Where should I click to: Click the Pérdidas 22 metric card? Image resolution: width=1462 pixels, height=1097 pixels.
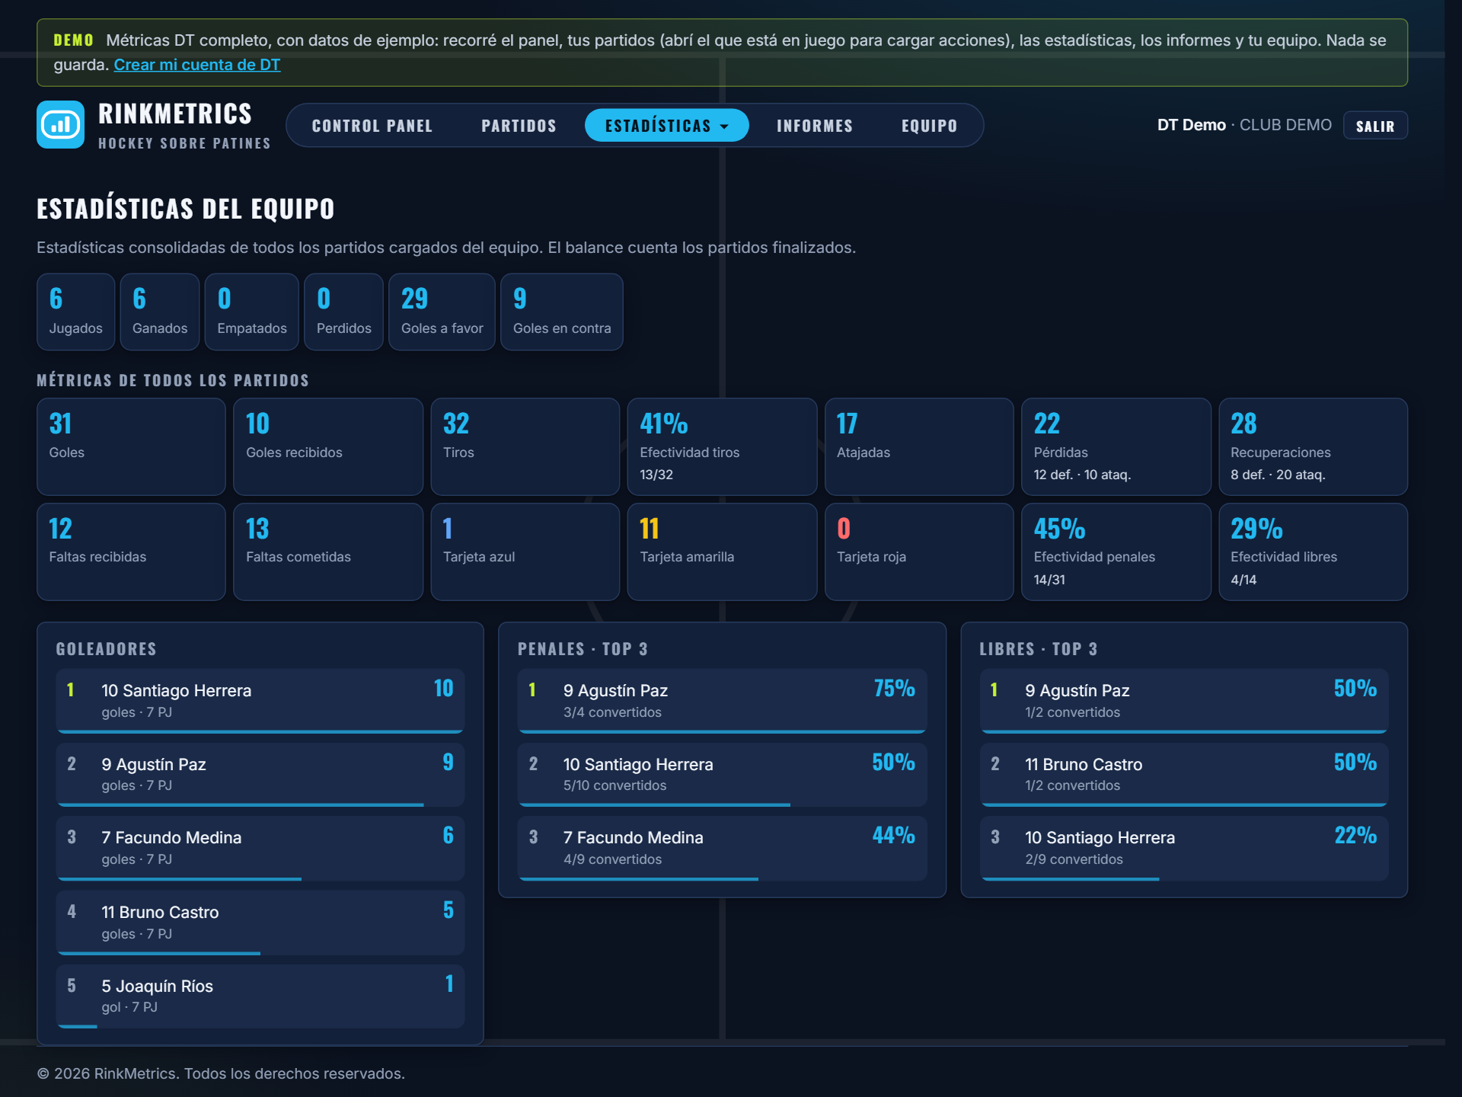(x=1116, y=446)
